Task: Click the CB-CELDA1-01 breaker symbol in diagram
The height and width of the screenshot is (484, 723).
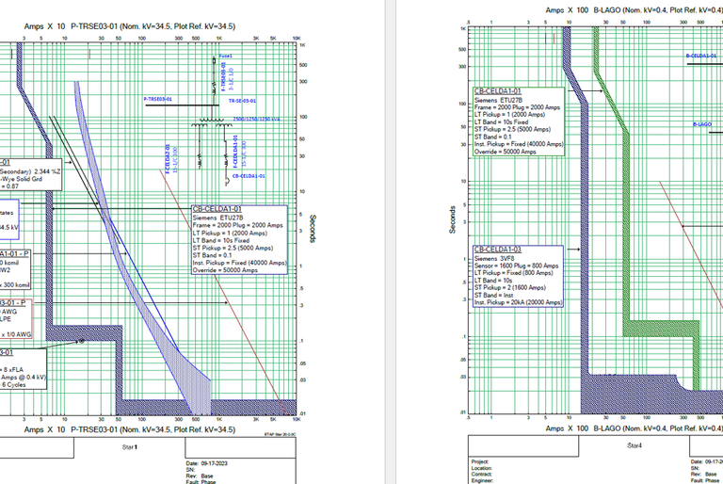Action: tap(226, 181)
